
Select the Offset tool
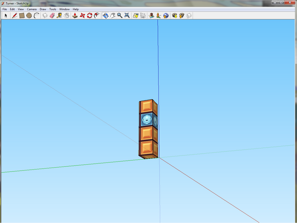pyautogui.click(x=97, y=15)
